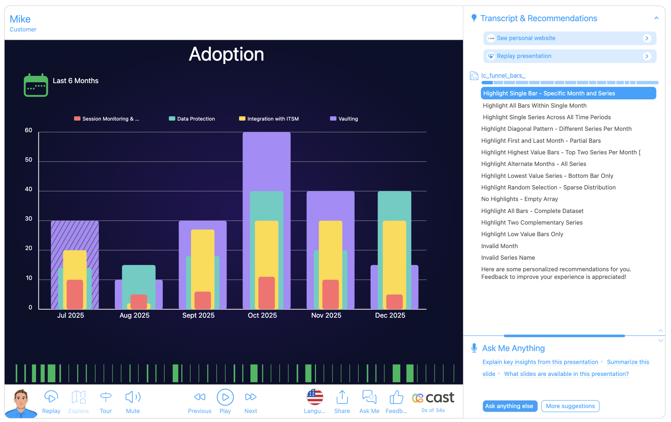Click the lc_funnel_bars_ segmented progress bar
The width and height of the screenshot is (671, 422).
[569, 82]
